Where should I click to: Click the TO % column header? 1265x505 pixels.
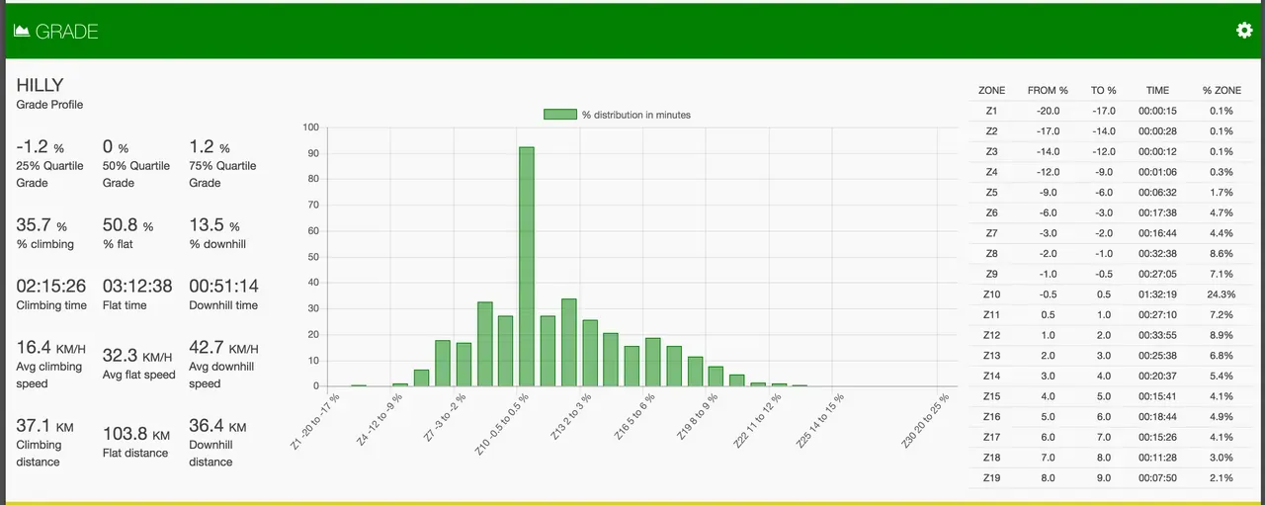tap(1103, 90)
